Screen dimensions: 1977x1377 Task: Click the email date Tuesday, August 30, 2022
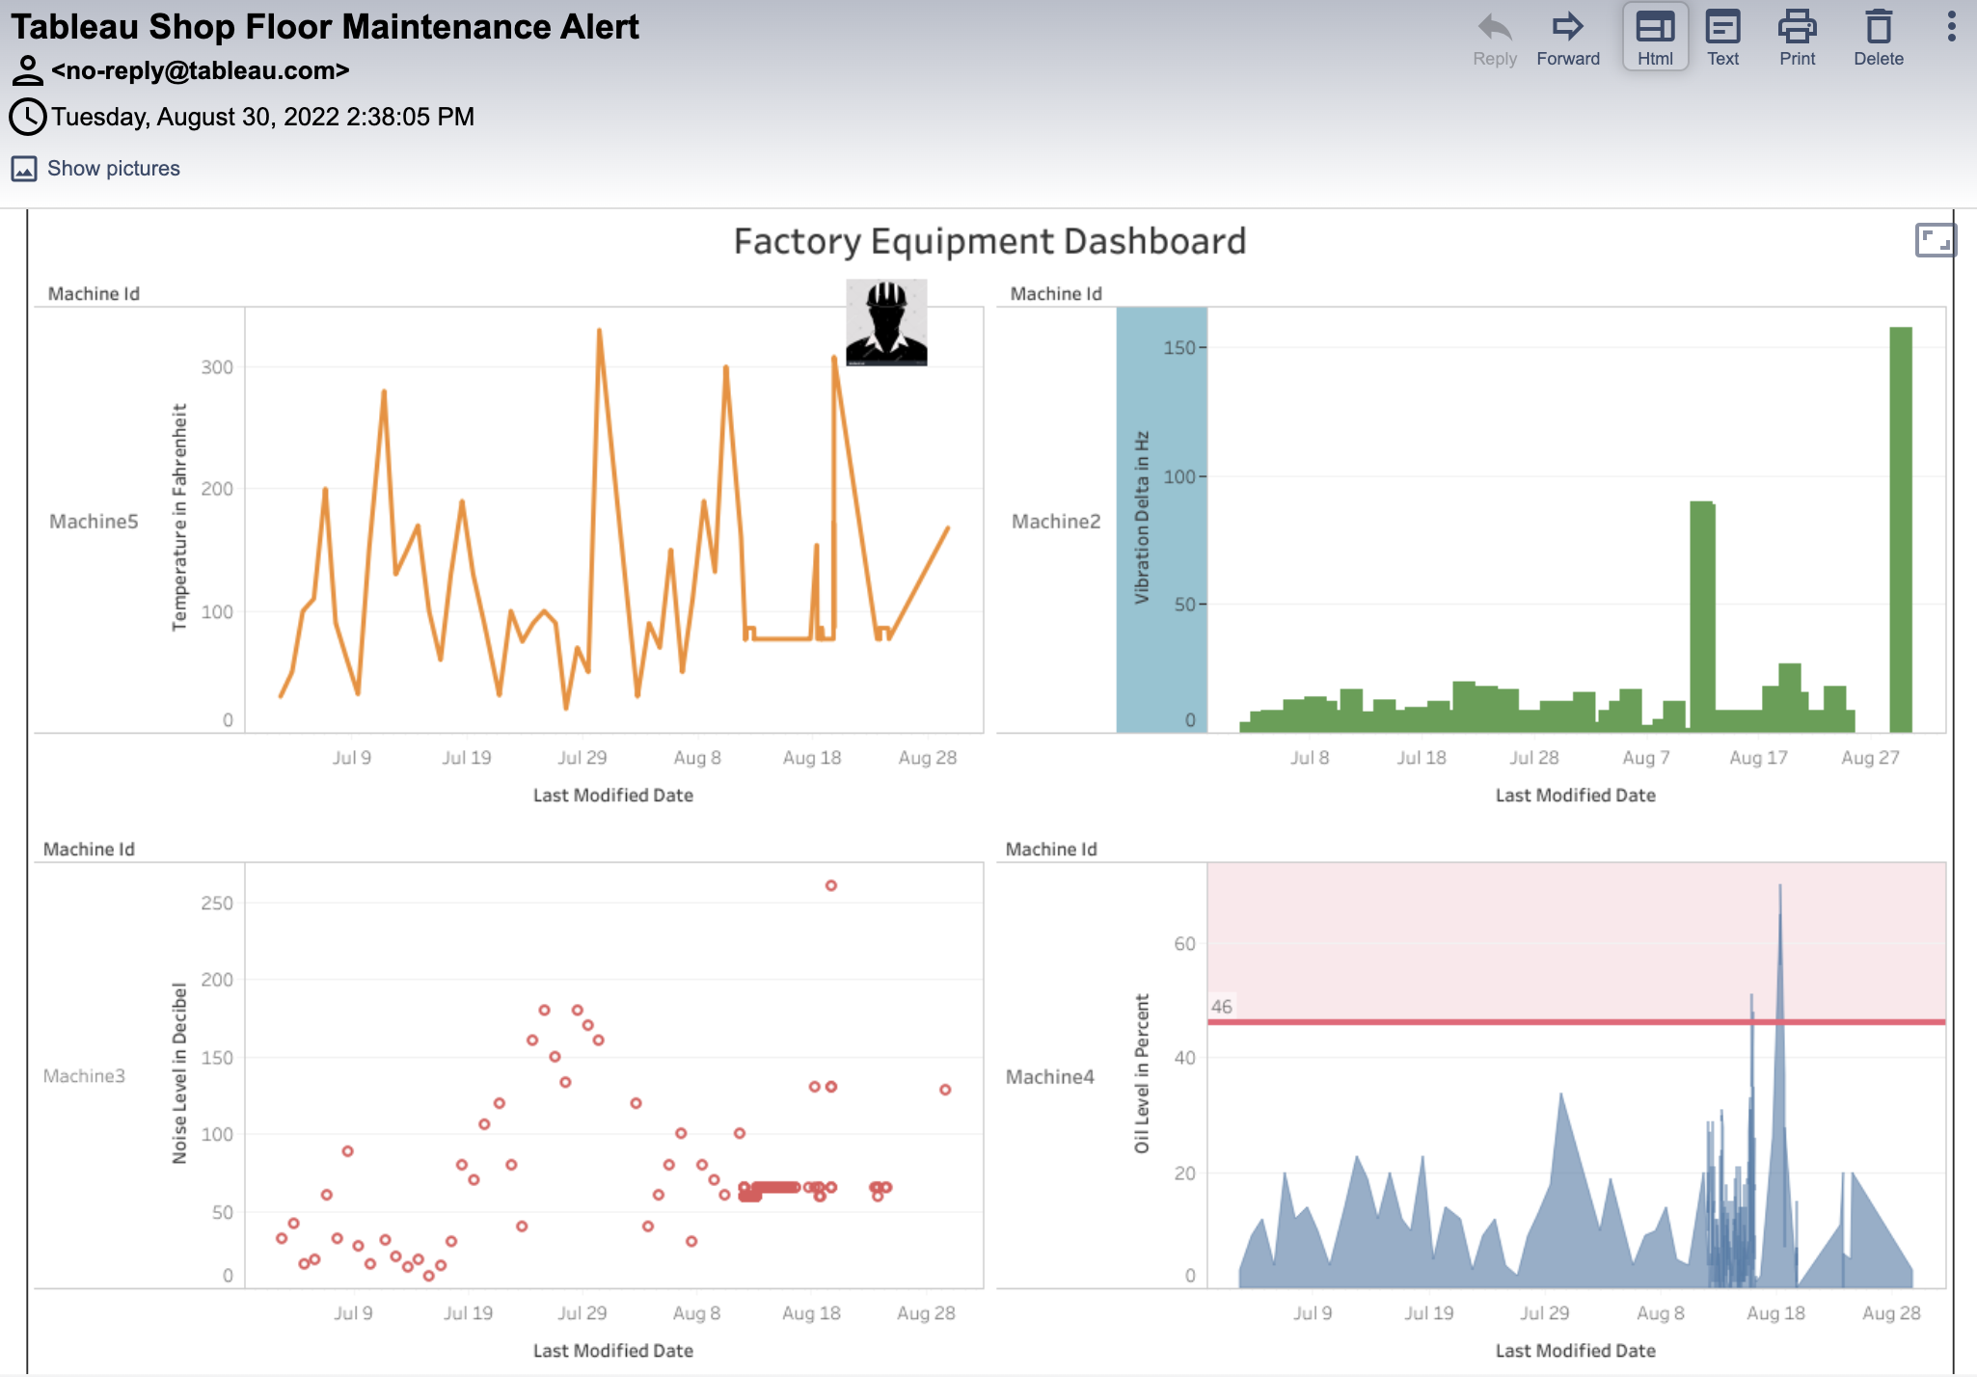pos(262,117)
